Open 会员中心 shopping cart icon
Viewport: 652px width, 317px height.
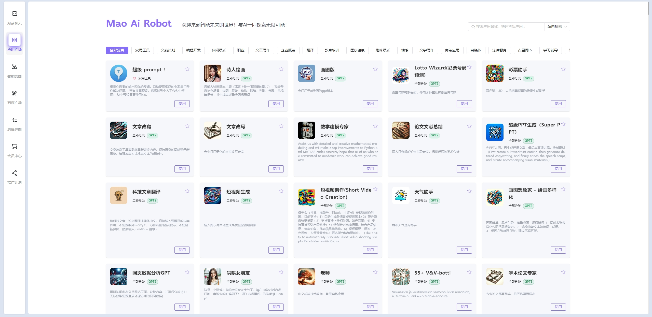[x=15, y=146]
